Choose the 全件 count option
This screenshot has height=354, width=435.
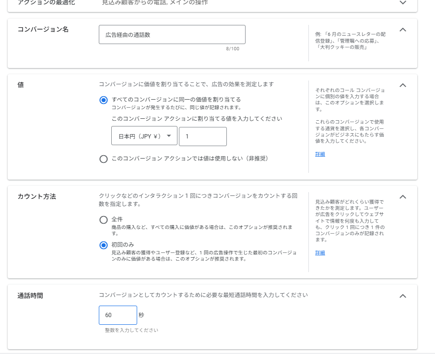coord(103,220)
